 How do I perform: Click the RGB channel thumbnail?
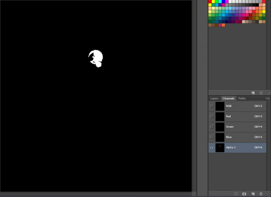click(x=219, y=106)
